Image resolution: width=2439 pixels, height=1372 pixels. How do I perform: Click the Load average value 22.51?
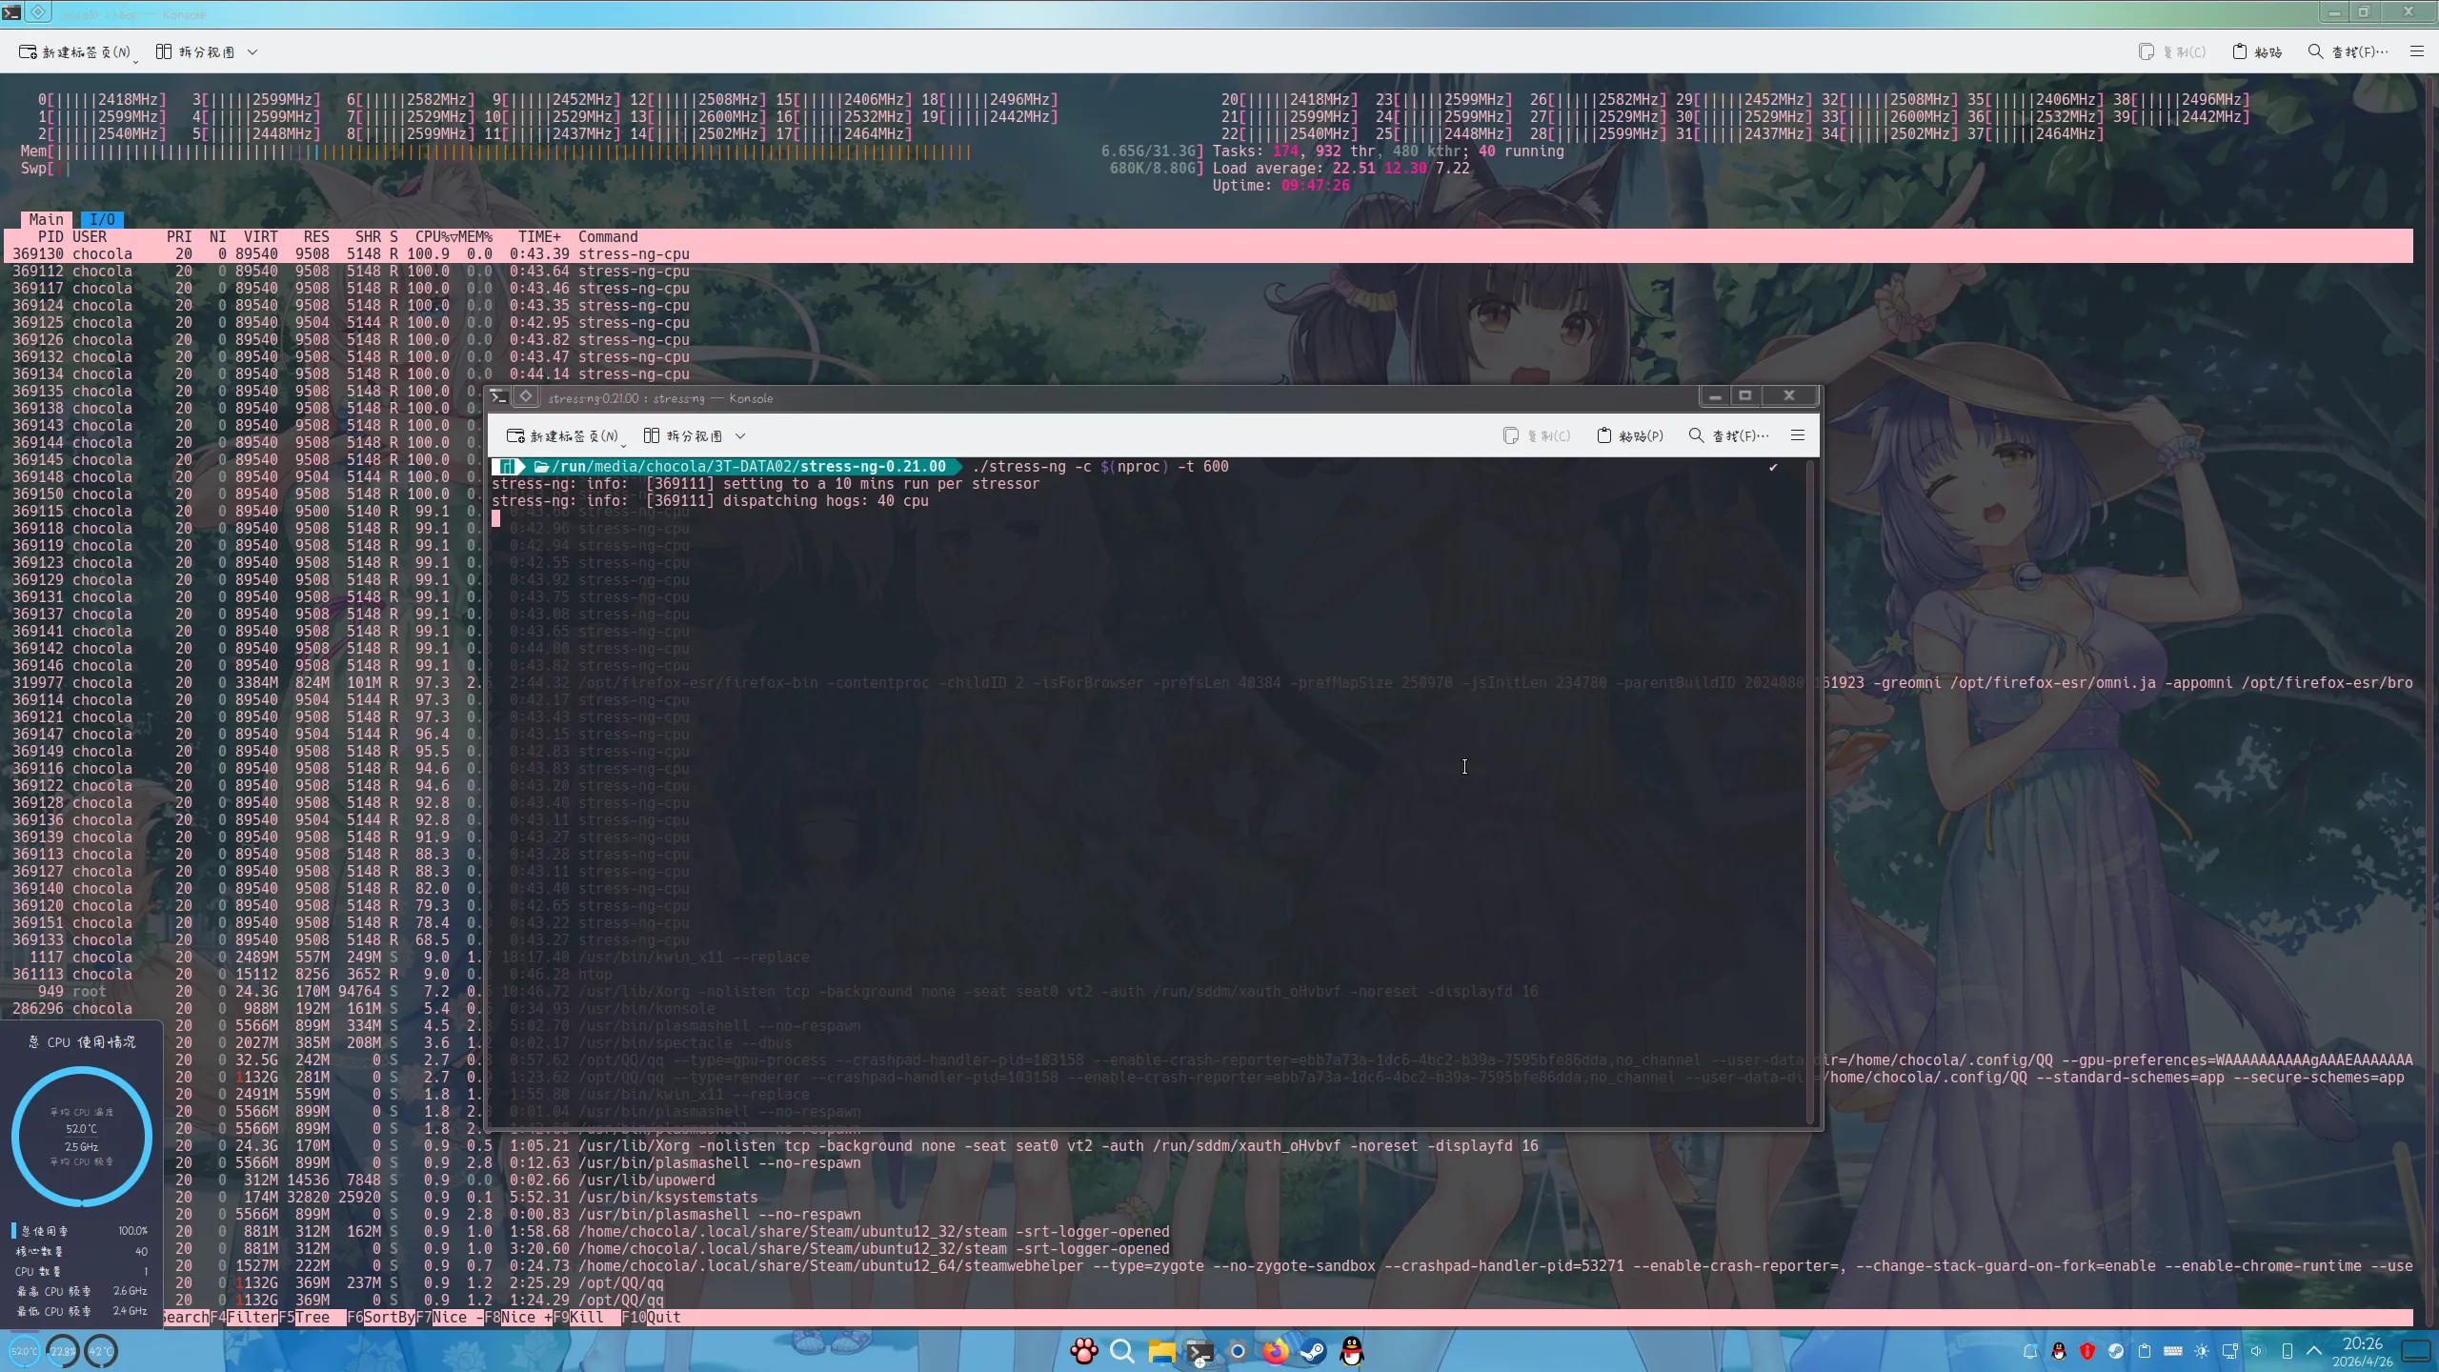(1353, 169)
